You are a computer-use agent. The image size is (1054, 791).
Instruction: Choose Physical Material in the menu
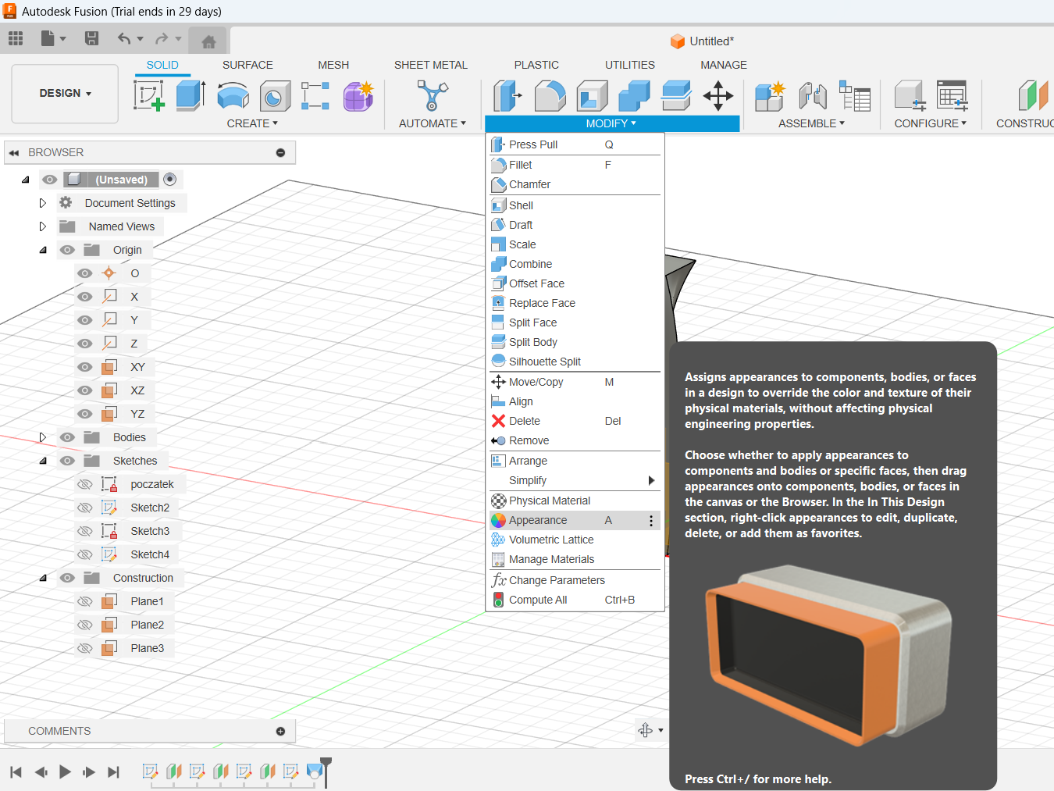573,501
